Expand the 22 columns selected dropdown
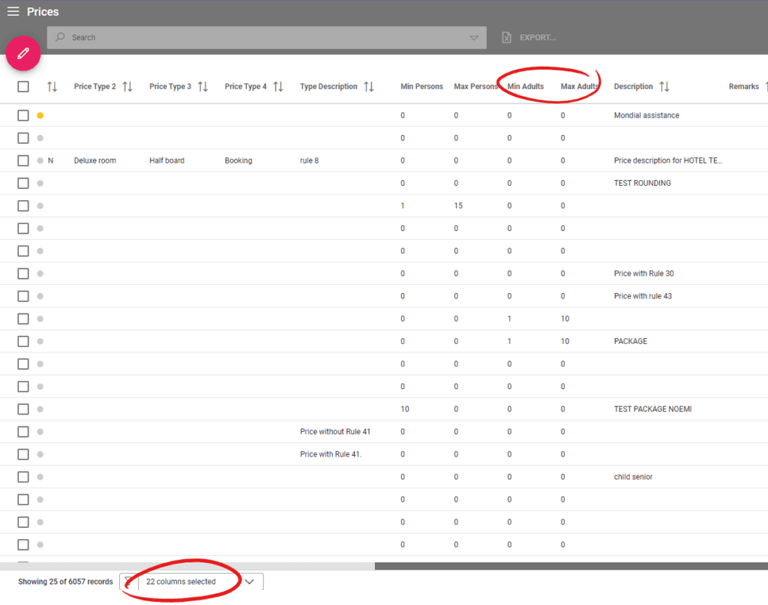 [250, 582]
